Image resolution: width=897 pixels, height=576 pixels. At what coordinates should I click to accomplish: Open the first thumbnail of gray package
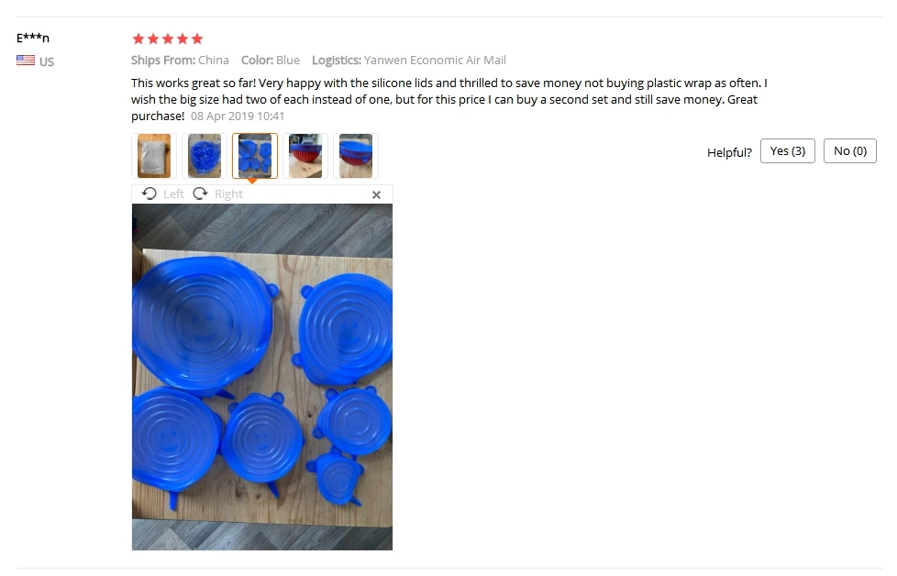[x=154, y=156]
